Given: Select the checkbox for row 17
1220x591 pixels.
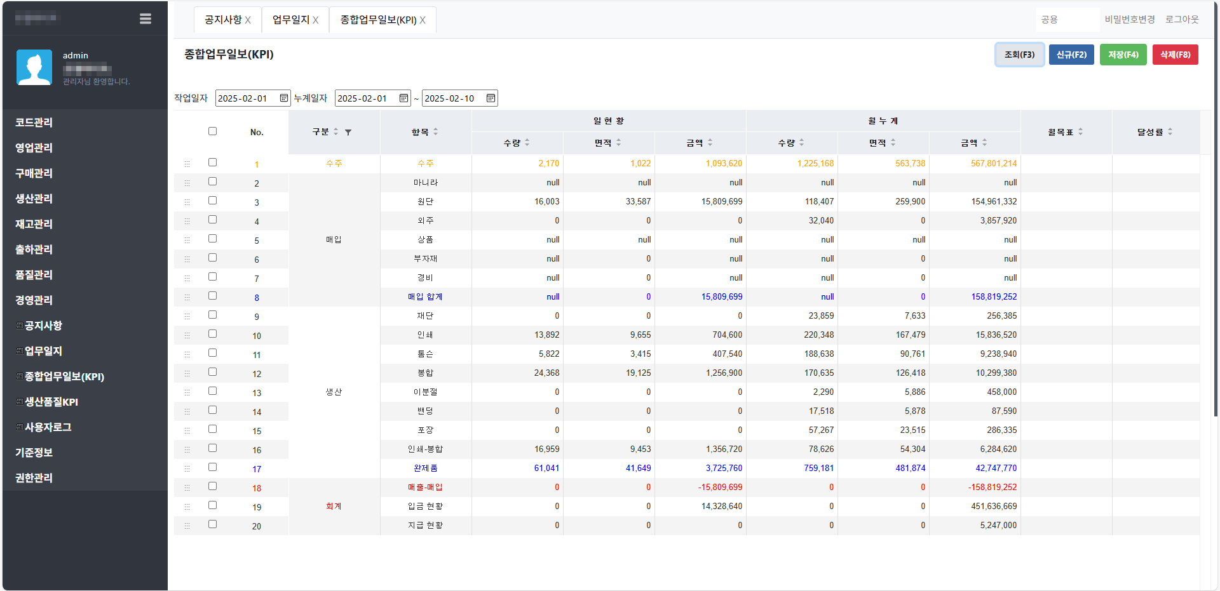Looking at the screenshot, I should tap(212, 467).
